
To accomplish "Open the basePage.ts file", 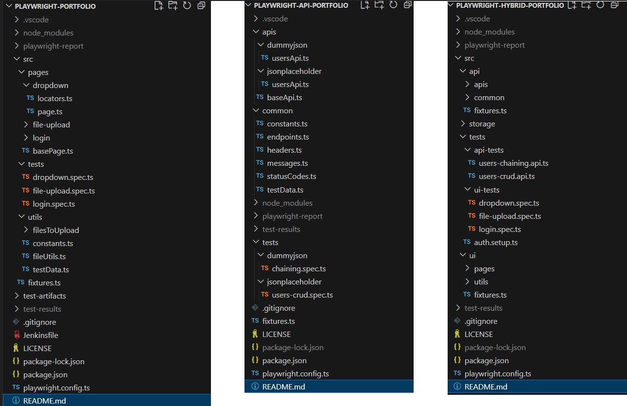I will pos(52,151).
